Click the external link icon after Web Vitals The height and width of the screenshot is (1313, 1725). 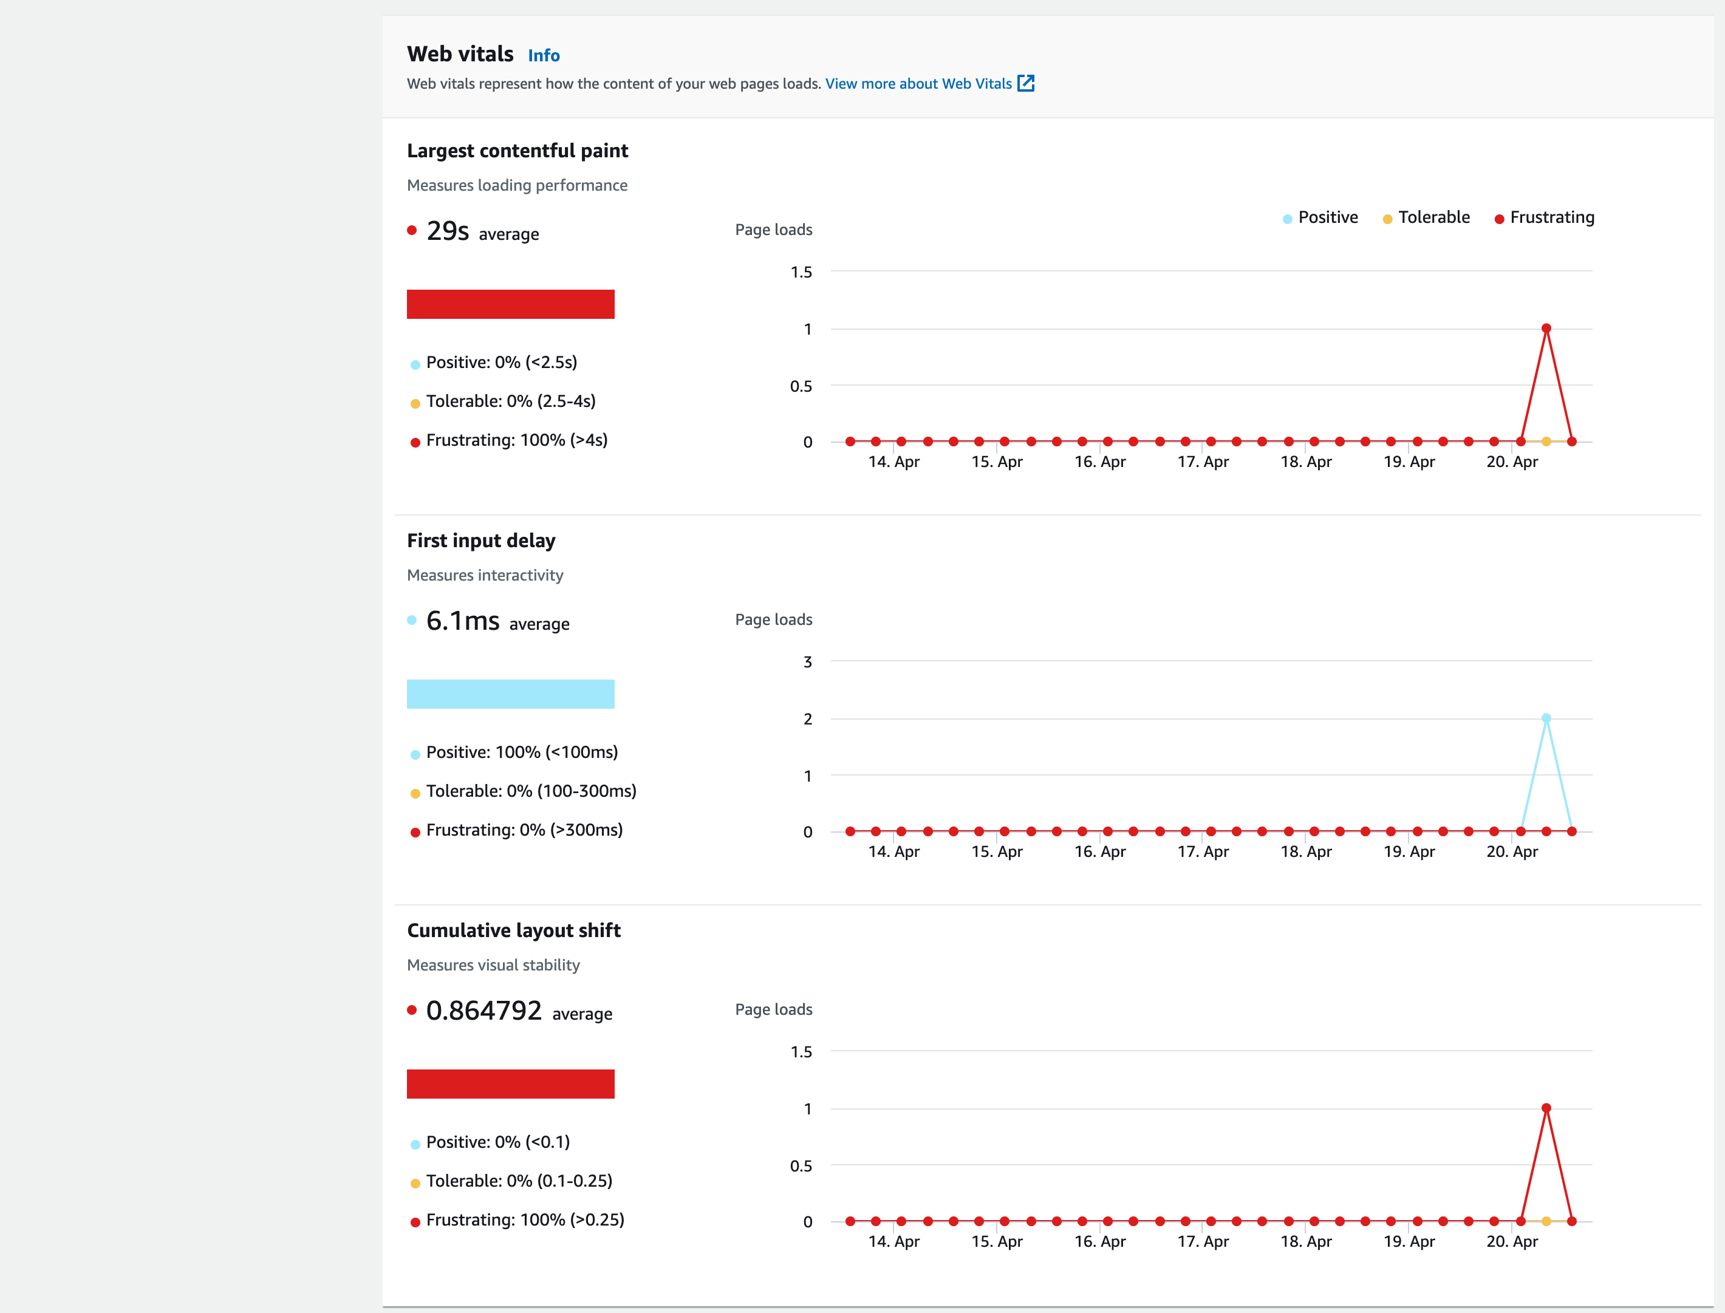click(1025, 84)
